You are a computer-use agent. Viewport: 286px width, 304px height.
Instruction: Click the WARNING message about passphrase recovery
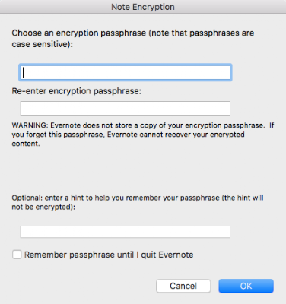tap(143, 135)
